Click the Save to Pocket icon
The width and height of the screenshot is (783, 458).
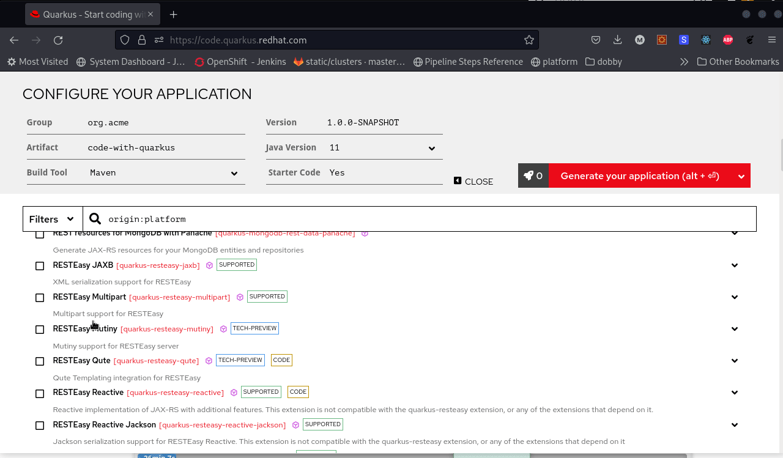596,40
